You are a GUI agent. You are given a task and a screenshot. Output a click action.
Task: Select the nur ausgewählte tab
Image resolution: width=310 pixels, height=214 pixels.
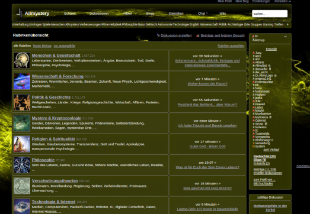[x=64, y=46]
